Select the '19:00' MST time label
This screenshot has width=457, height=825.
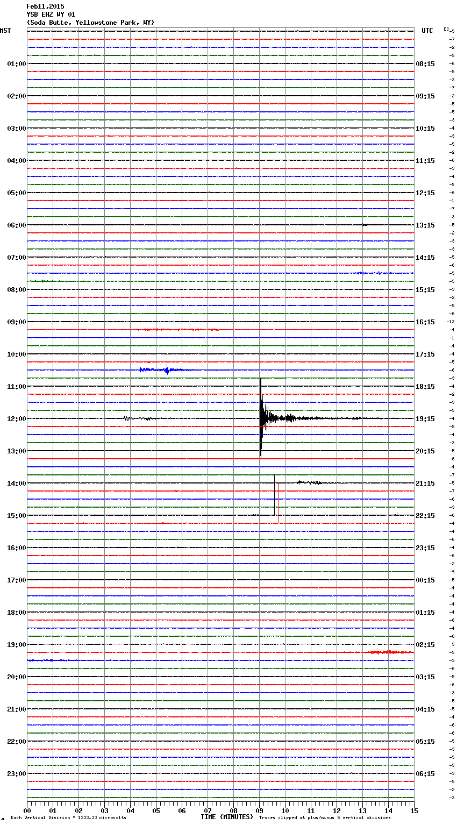tap(16, 645)
